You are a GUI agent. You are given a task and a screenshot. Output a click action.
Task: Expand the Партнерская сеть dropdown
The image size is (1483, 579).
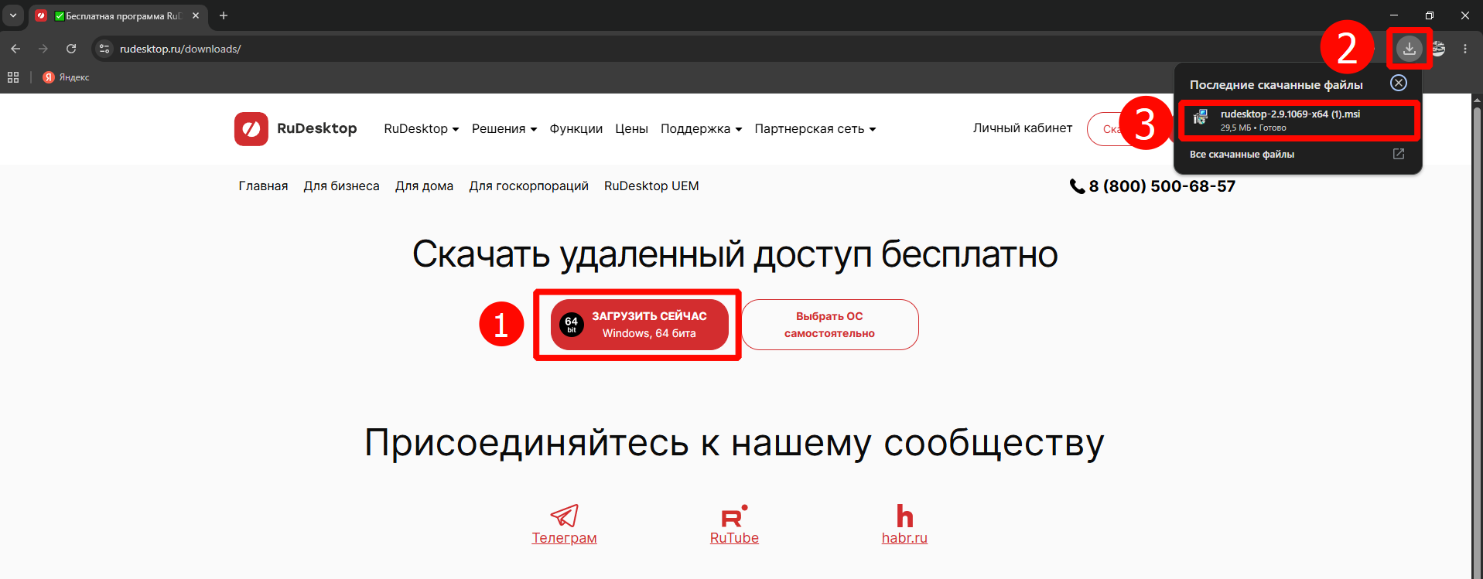click(815, 129)
